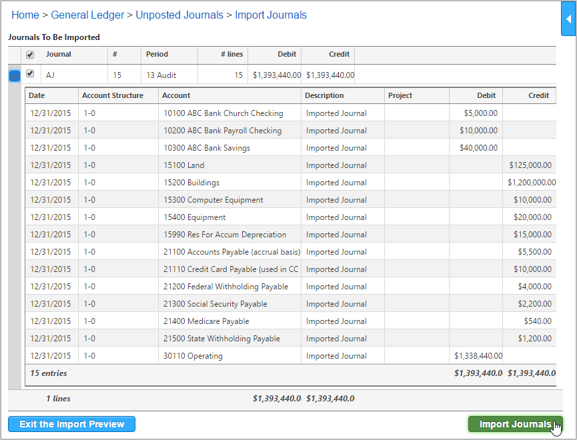This screenshot has height=440, width=577.
Task: Select the 15200 Buildings entry row
Action: tap(290, 183)
